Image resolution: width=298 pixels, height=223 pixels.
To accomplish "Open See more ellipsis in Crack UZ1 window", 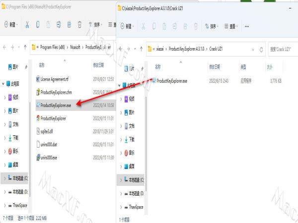I will coord(247,26).
